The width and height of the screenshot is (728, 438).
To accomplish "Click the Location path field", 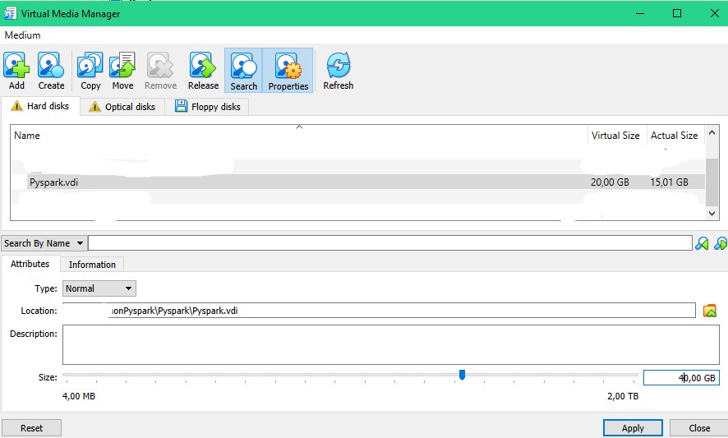I will [x=379, y=311].
